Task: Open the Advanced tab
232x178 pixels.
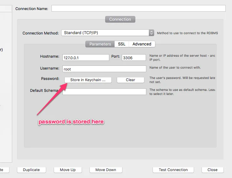Action: [142, 44]
